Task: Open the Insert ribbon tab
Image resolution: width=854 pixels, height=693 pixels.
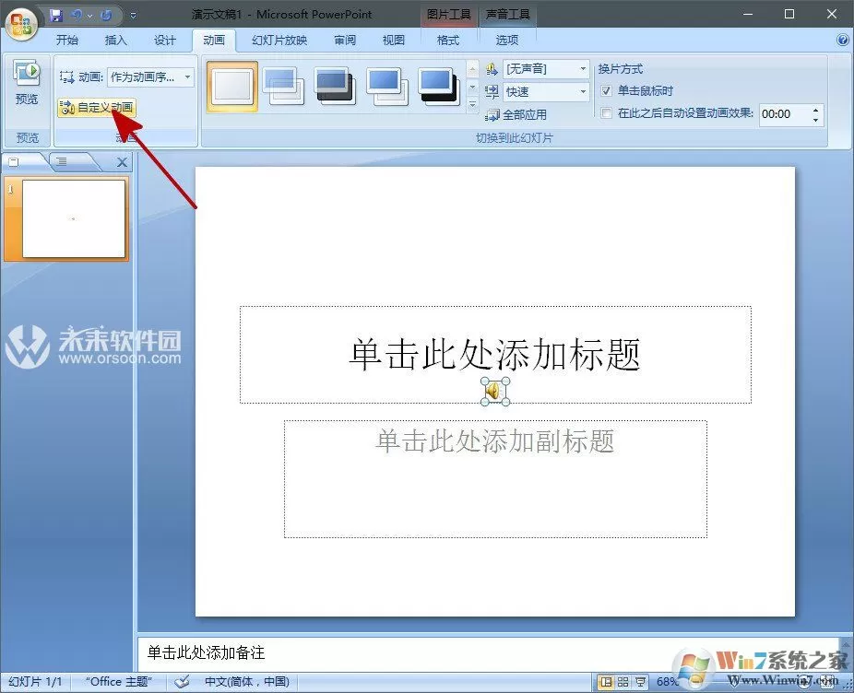Action: click(x=115, y=40)
